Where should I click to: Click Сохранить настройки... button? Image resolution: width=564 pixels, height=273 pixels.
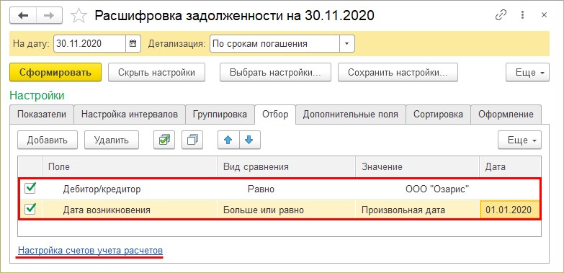click(398, 72)
